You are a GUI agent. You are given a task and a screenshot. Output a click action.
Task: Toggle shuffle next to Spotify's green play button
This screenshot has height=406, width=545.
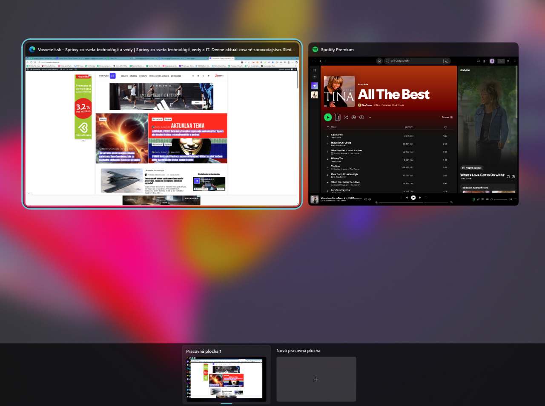pos(346,117)
